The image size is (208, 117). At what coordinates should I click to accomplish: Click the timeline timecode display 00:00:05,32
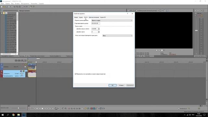coord(20,61)
